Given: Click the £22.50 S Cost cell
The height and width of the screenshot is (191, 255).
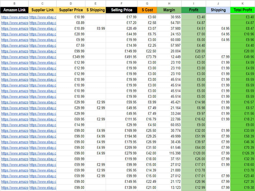Looking at the screenshot, I should pyautogui.click(x=147, y=51).
